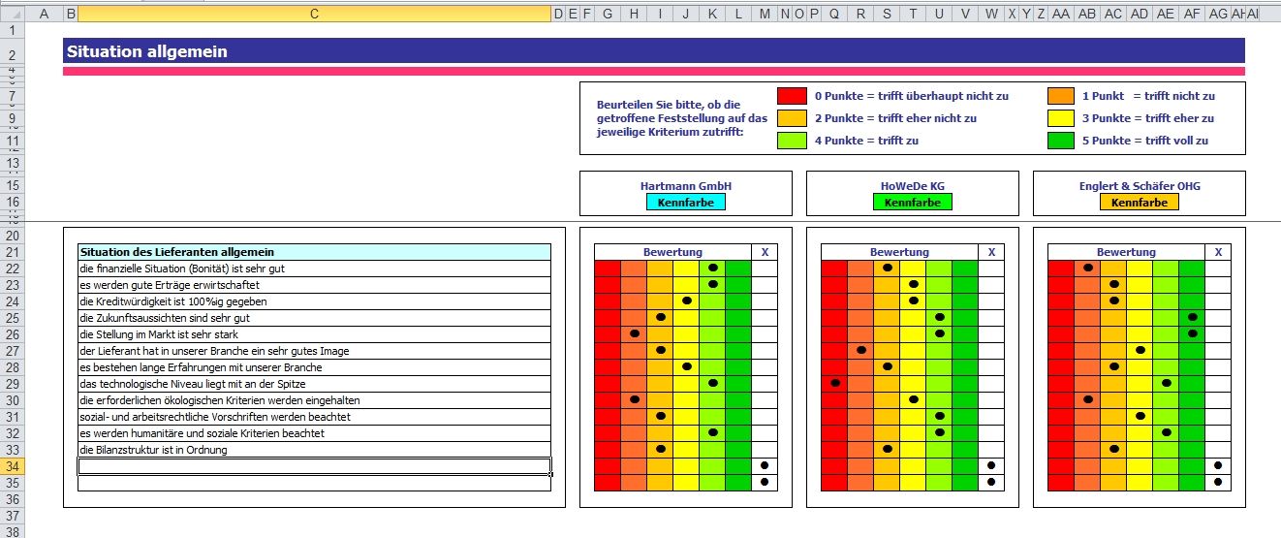This screenshot has height=538, width=1281.
Task: Select the yellow 3 Punkte legend swatch
Action: point(1061,117)
